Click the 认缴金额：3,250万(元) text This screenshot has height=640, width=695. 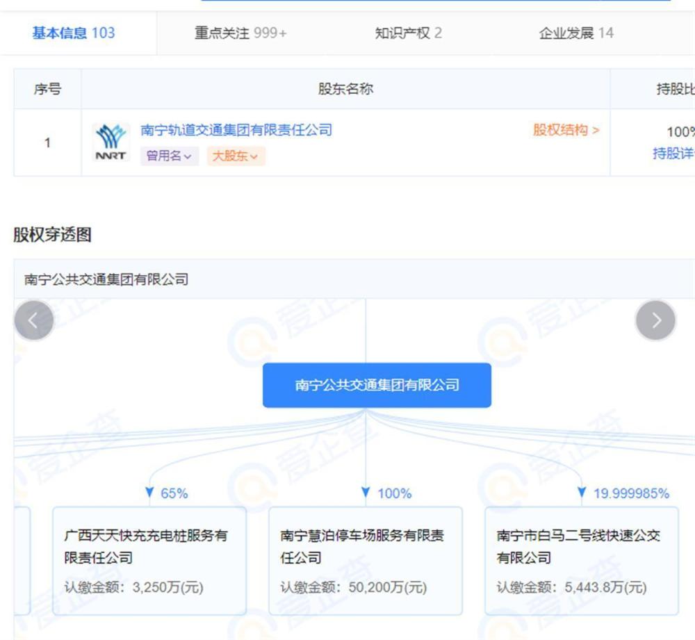(134, 587)
